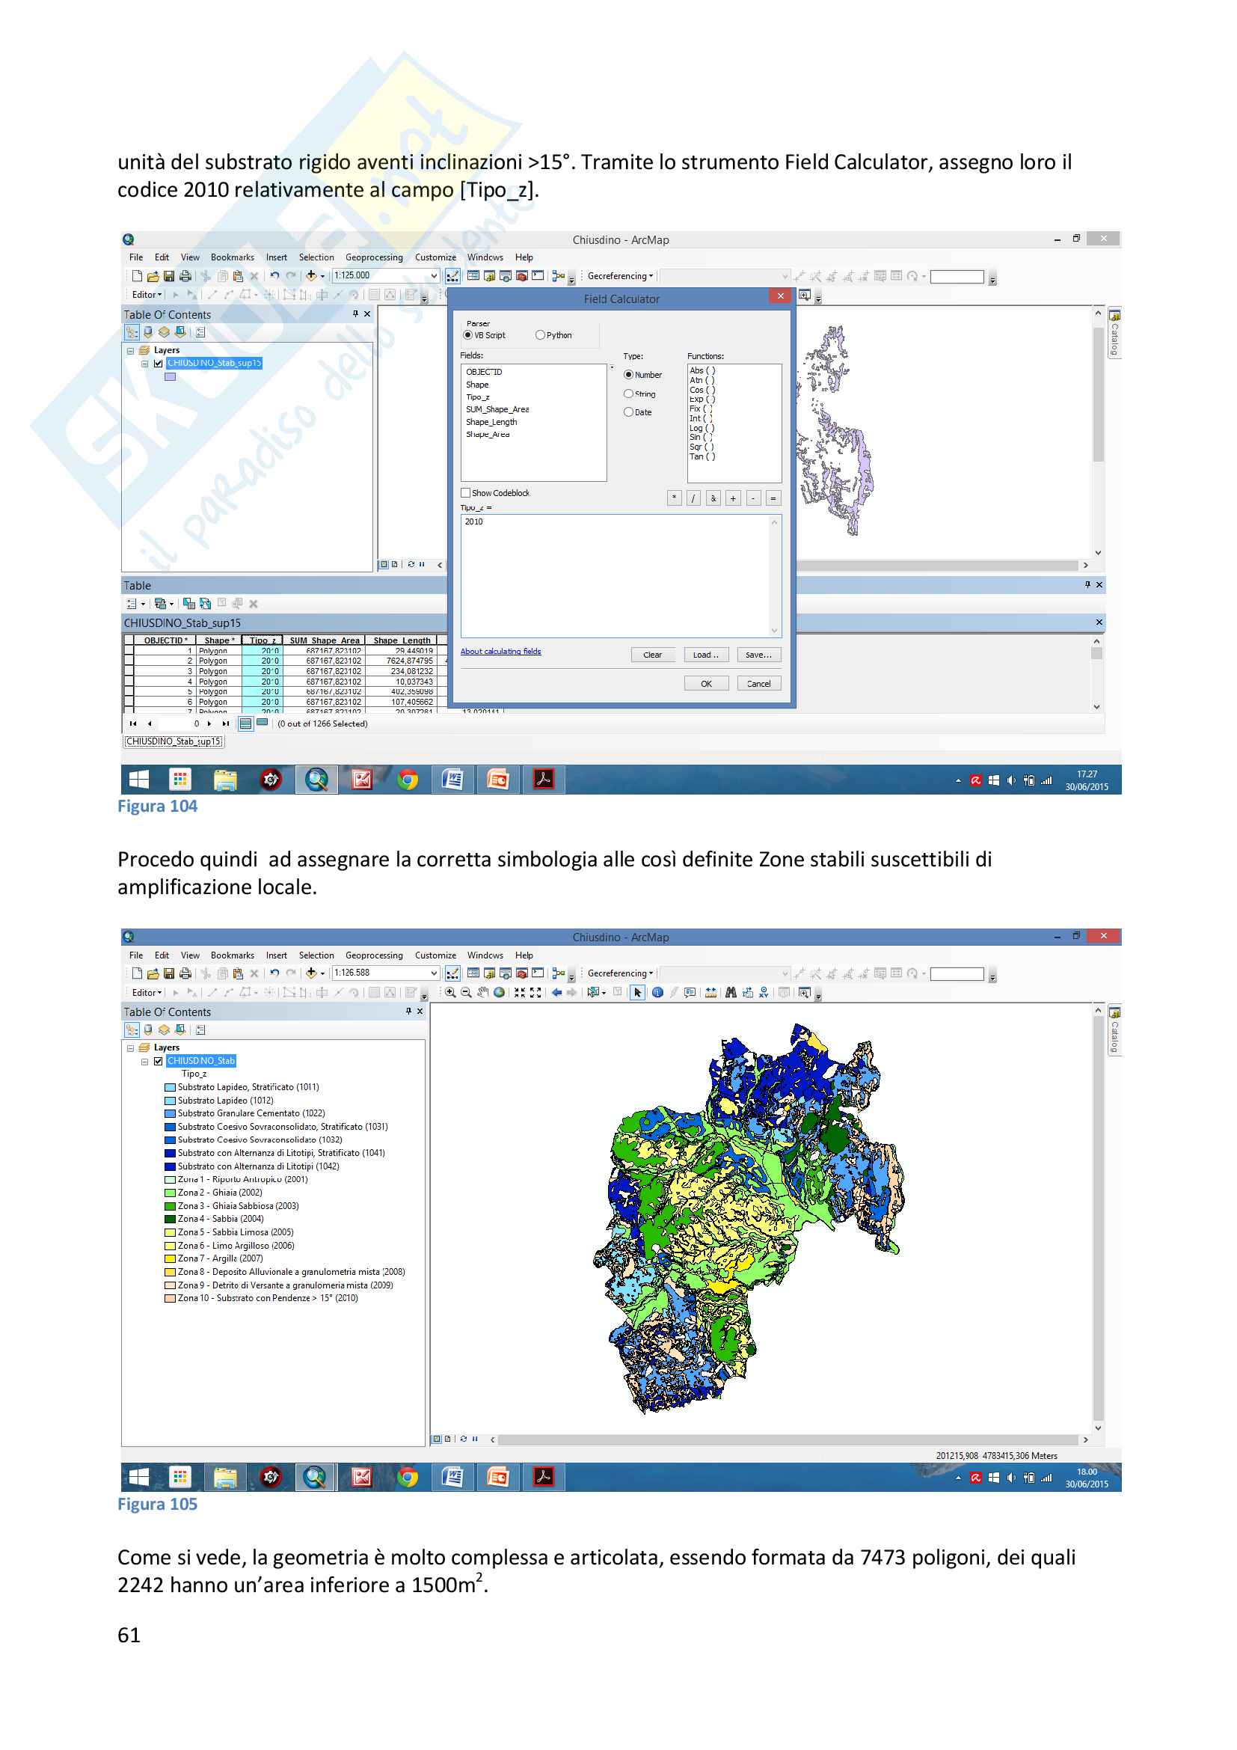Activate the Pan hand tool
Image resolution: width=1237 pixels, height=1750 pixels.
click(482, 992)
